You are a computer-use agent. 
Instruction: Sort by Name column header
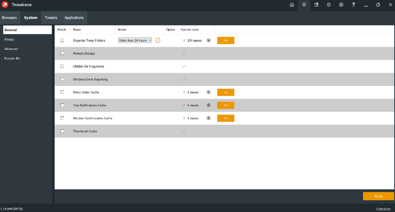point(77,29)
